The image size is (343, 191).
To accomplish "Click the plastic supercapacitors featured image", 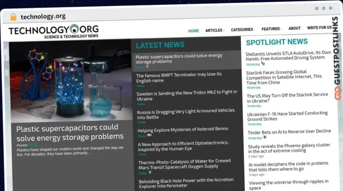I will (x=70, y=81).
